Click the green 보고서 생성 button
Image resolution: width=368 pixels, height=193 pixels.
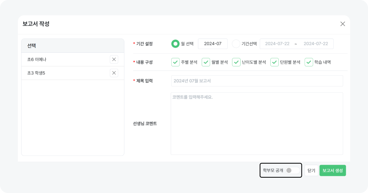333,170
